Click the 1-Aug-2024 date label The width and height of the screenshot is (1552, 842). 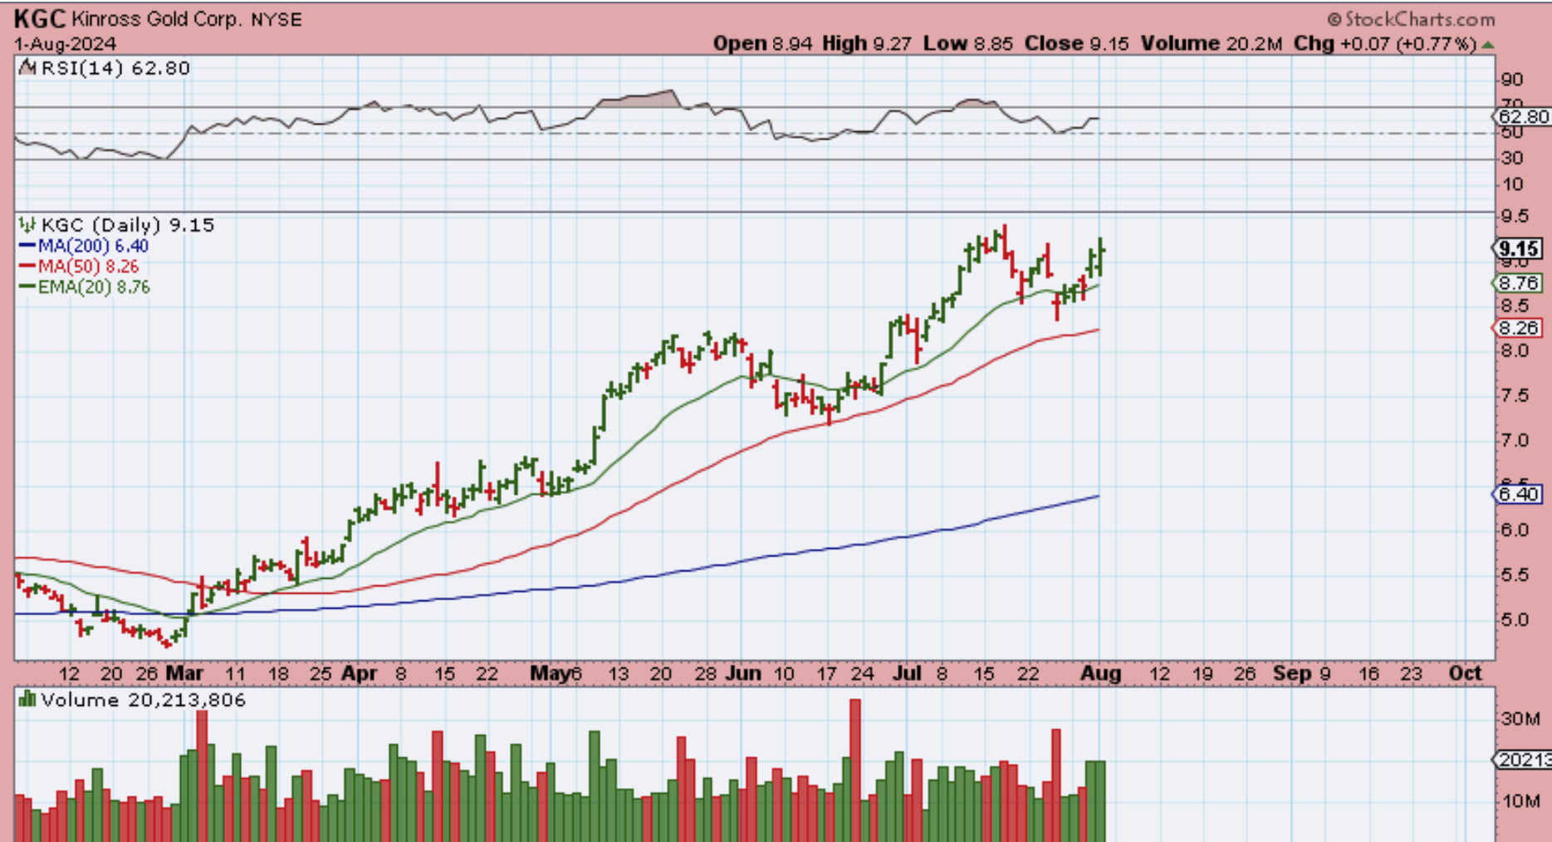coord(65,44)
